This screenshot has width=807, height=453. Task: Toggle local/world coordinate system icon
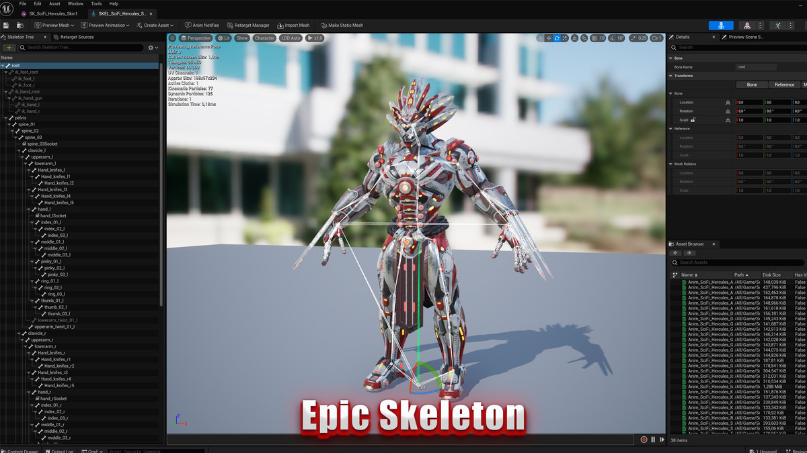575,38
